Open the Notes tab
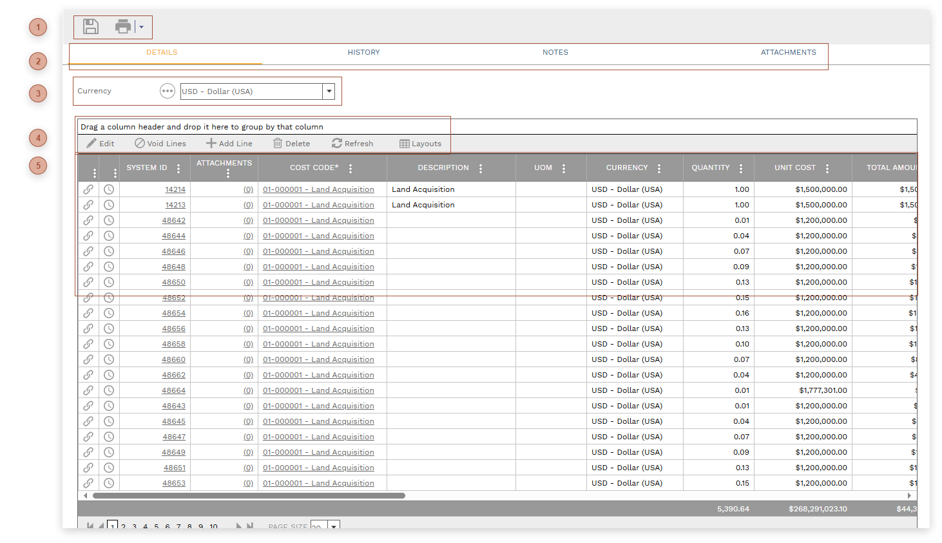Screen dimensions: 942x543 click(555, 53)
